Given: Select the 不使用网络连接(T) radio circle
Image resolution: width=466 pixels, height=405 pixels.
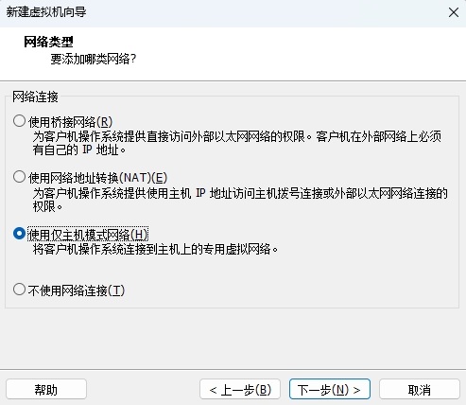Looking at the screenshot, I should (x=19, y=290).
